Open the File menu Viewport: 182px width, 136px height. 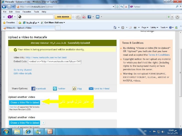tap(5, 12)
